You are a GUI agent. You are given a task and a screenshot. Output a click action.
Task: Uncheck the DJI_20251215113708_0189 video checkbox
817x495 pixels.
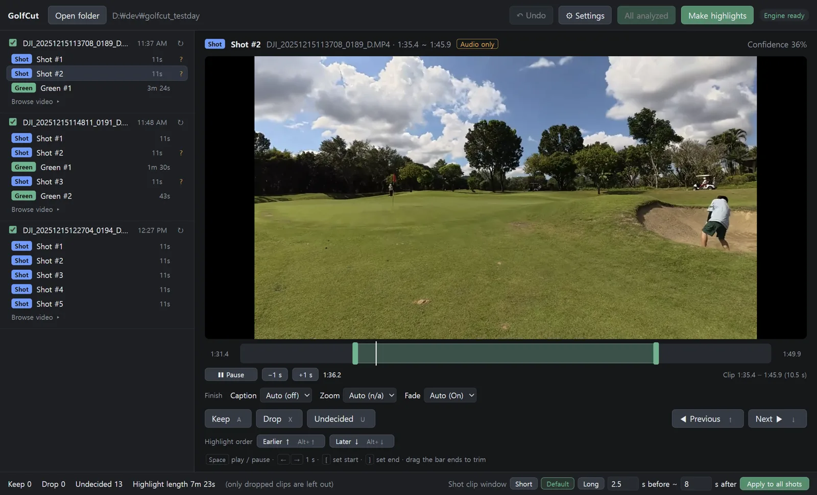(x=13, y=43)
